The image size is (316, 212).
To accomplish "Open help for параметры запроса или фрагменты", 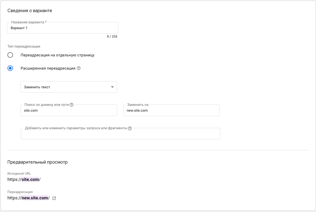I will point(130,128).
